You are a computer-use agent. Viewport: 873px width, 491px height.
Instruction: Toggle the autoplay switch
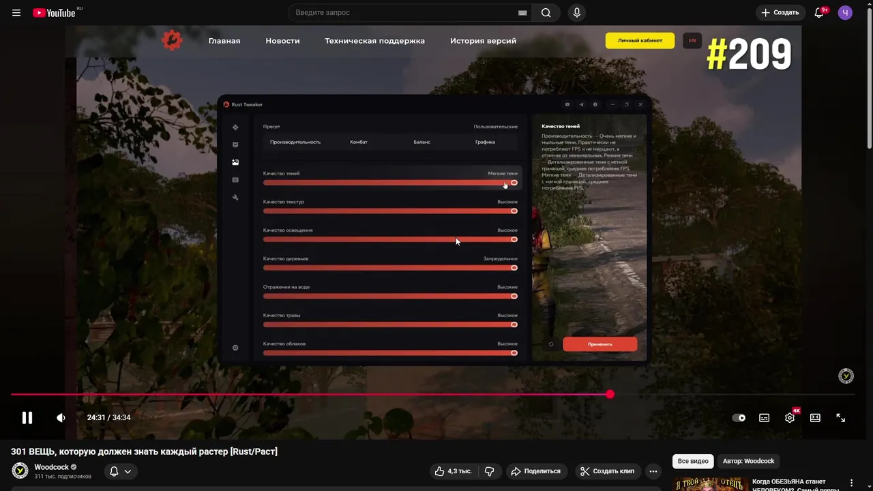pos(739,417)
